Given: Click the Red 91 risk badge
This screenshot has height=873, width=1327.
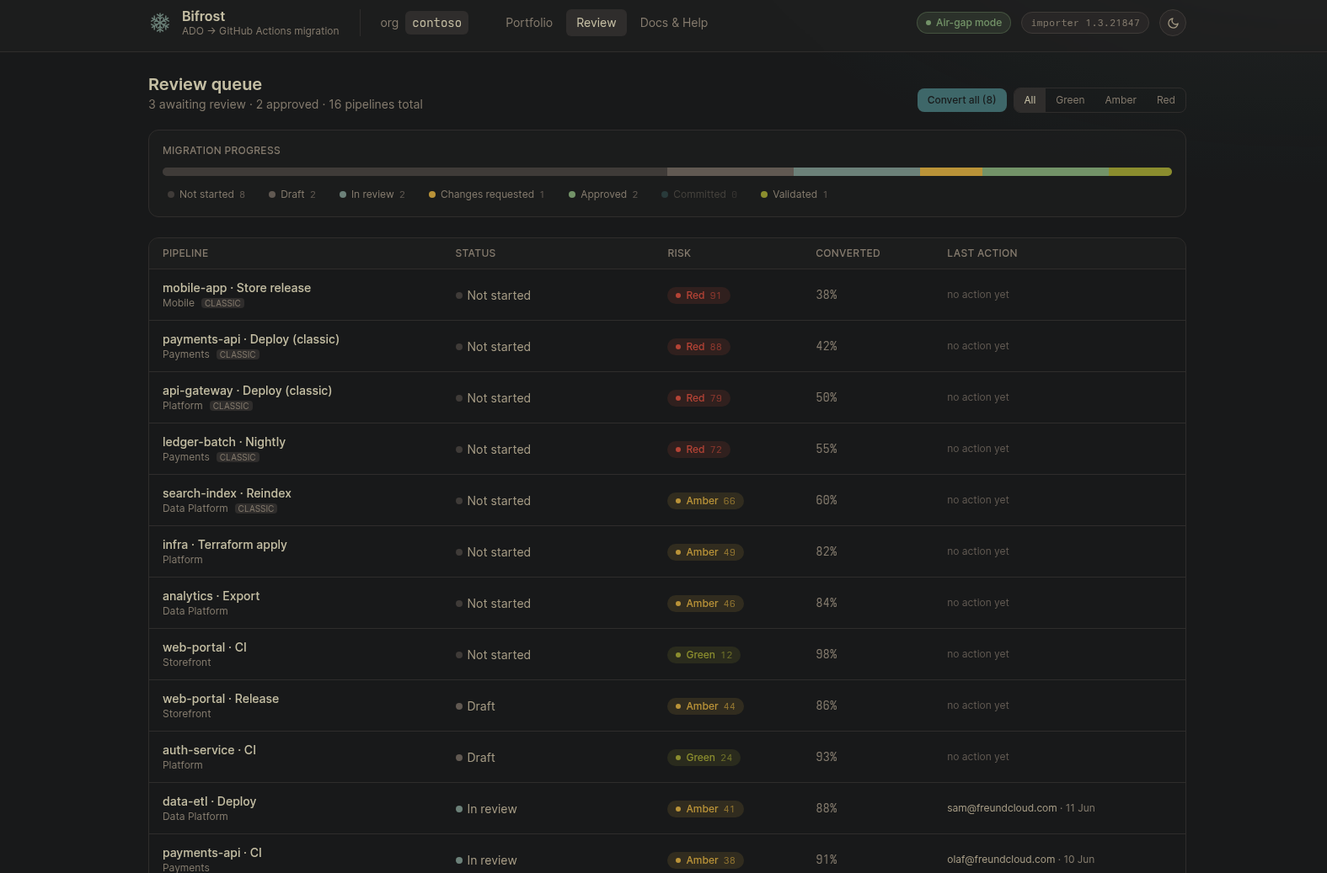Looking at the screenshot, I should 698,295.
